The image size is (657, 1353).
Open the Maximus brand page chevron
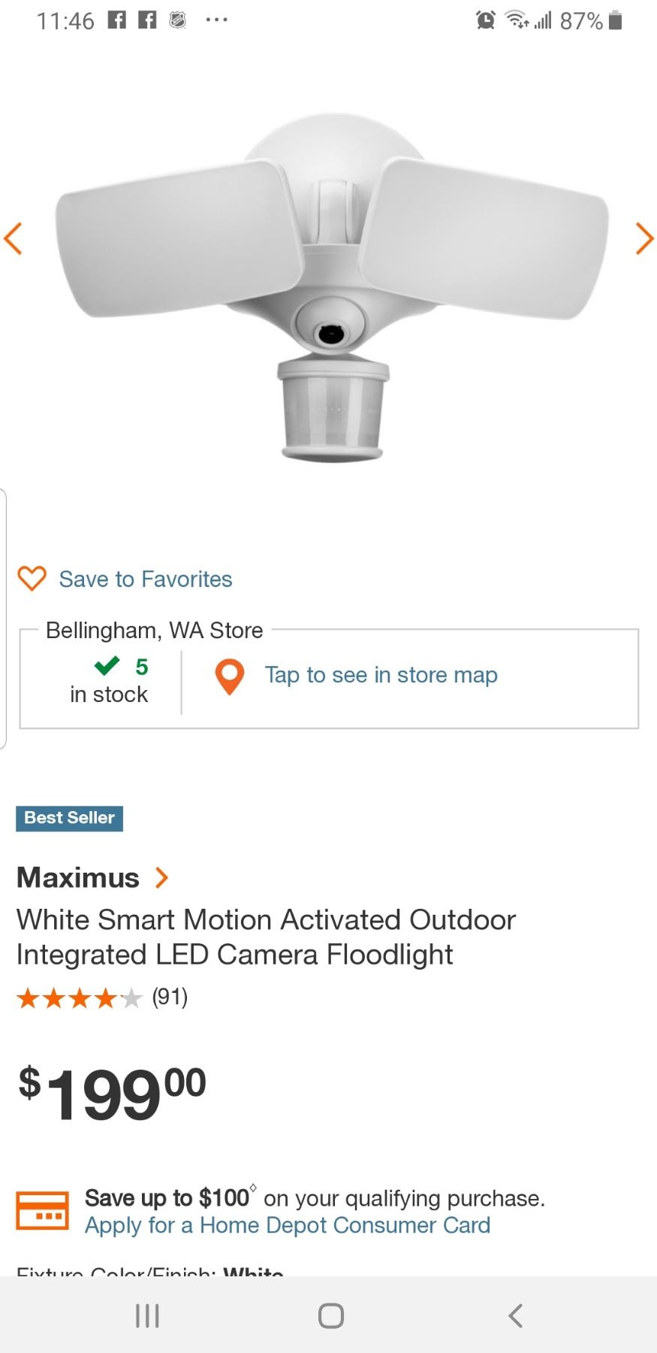click(x=161, y=877)
